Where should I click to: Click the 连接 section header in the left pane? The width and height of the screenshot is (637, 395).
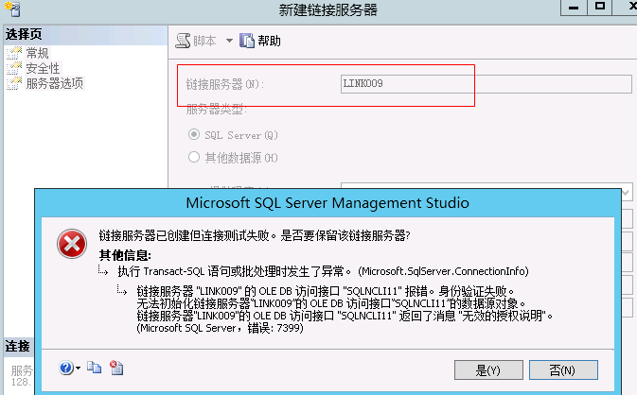[17, 347]
